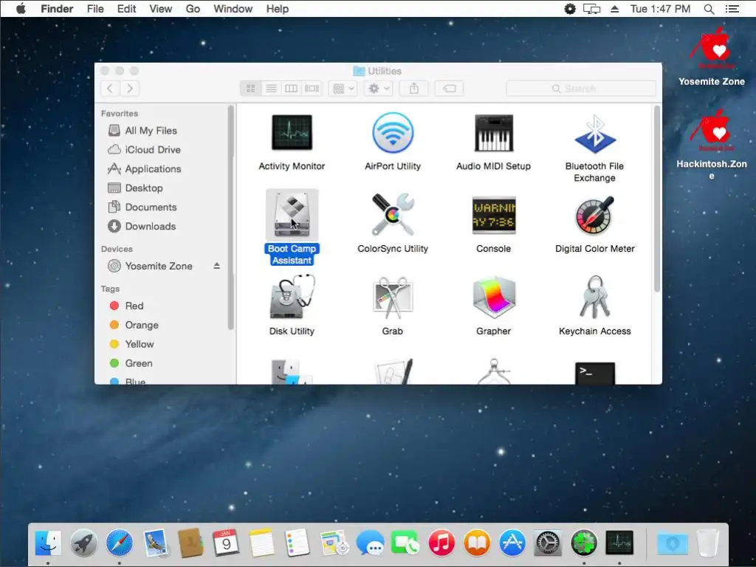The height and width of the screenshot is (567, 756).
Task: Open Mail from the Dock
Action: pyautogui.click(x=155, y=543)
